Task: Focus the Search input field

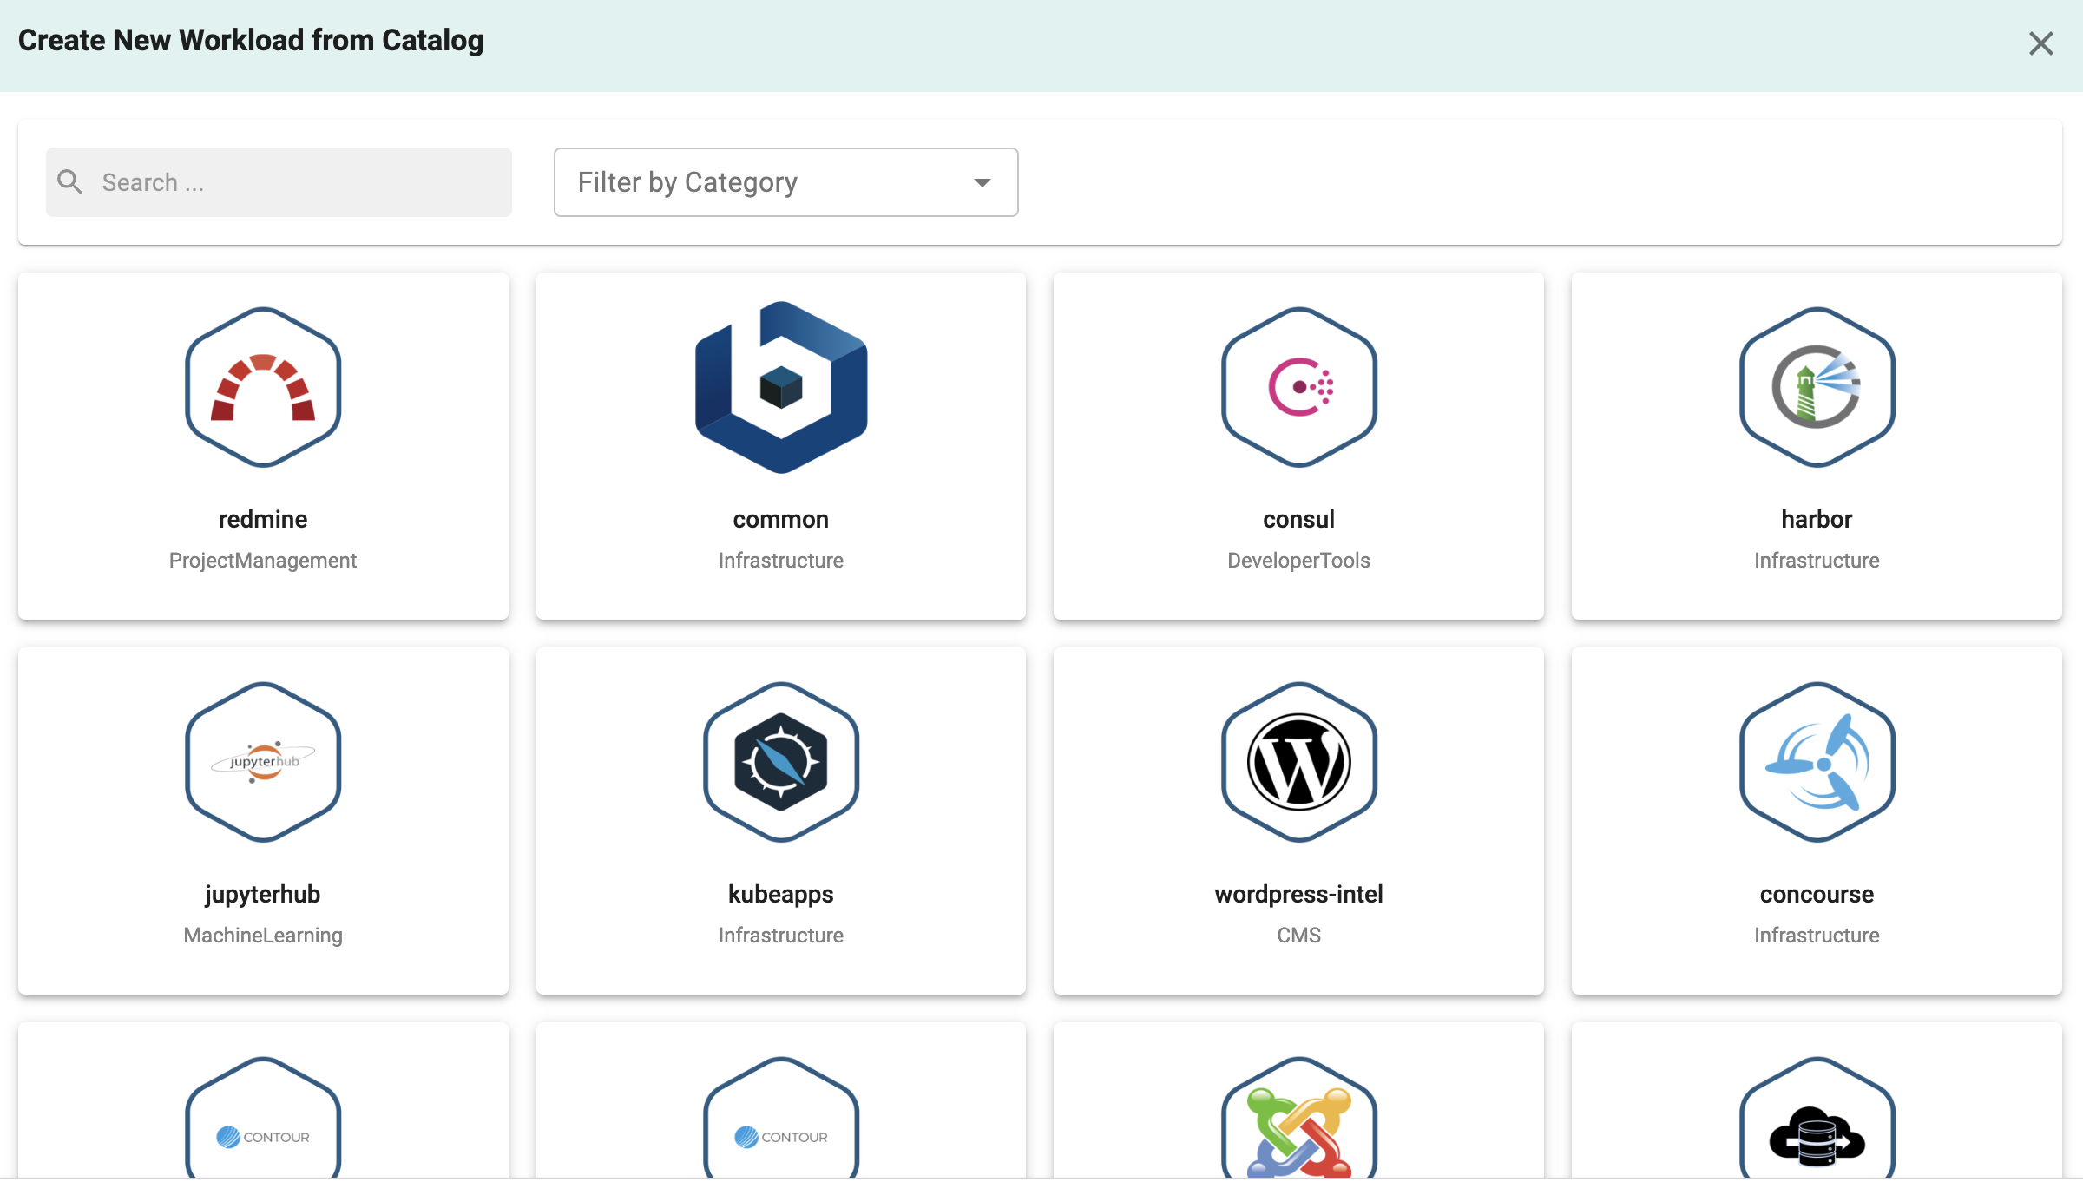Action: coord(279,182)
